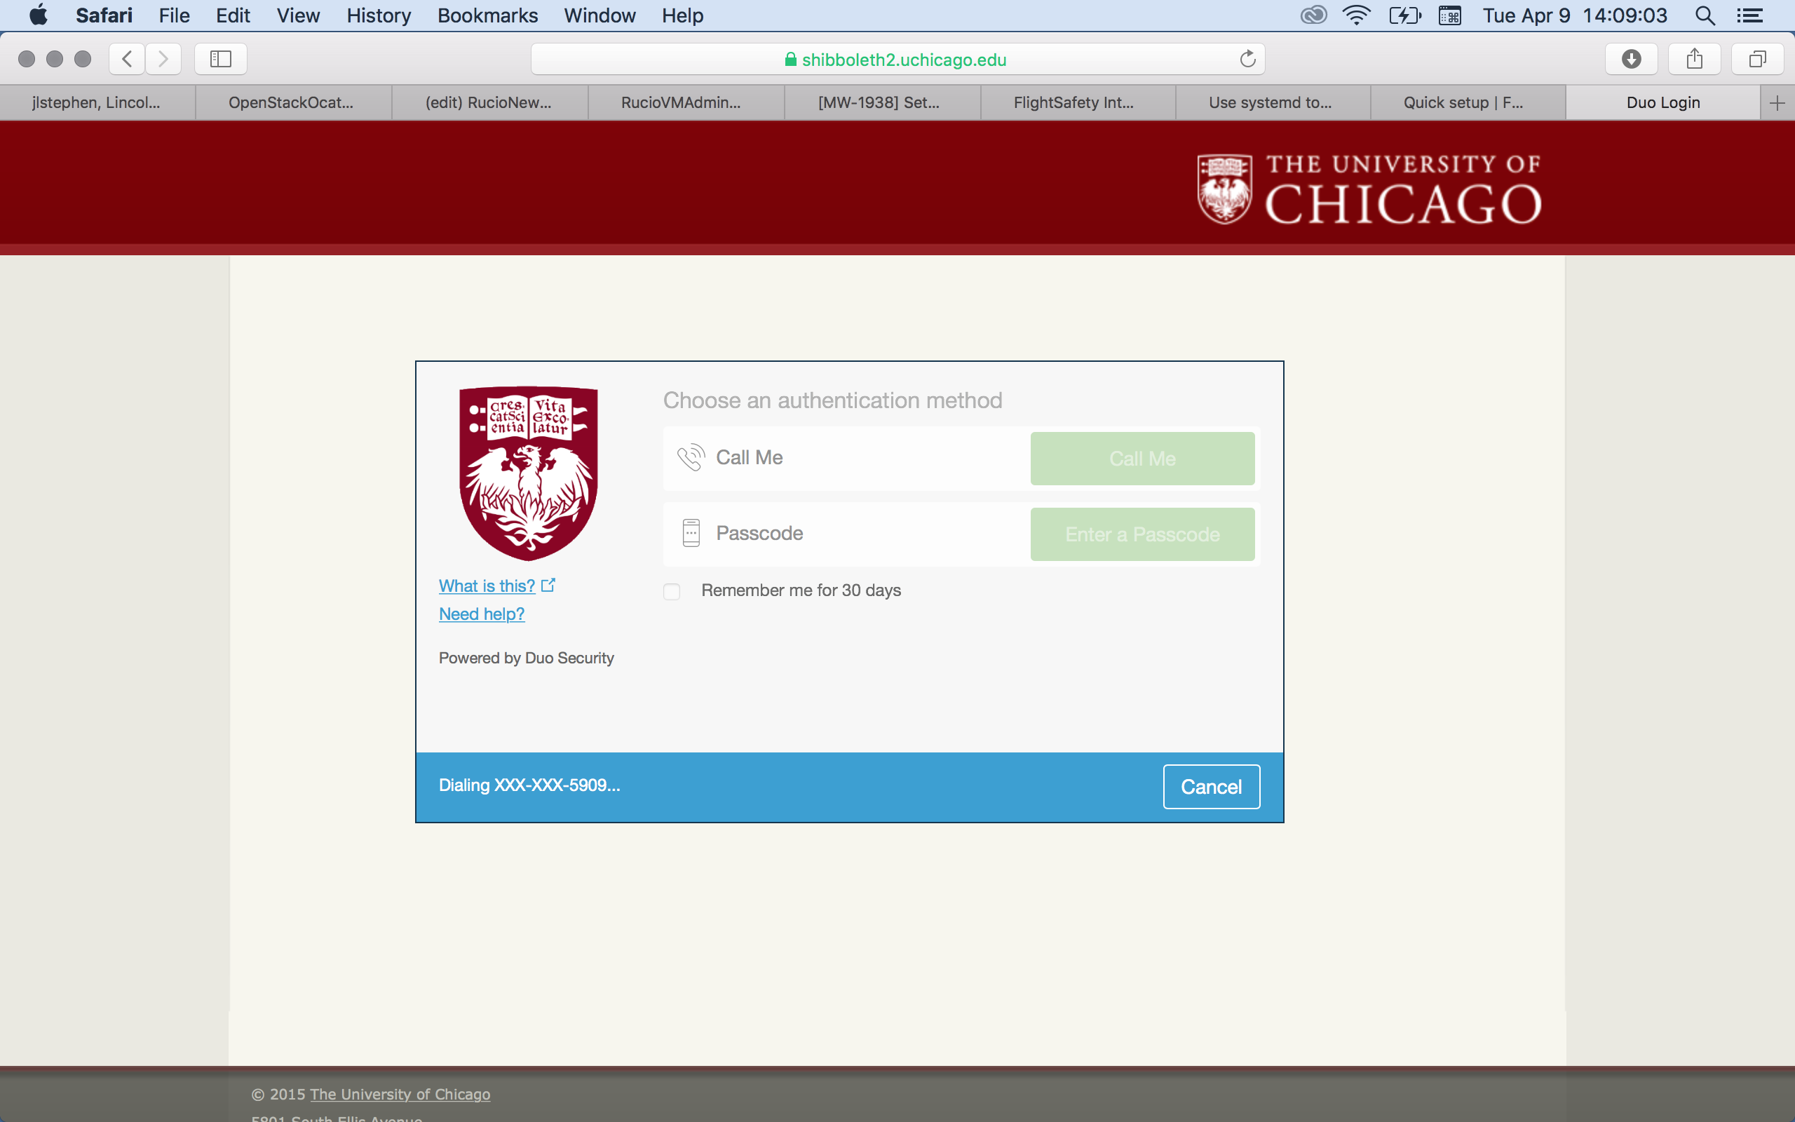This screenshot has width=1795, height=1122.
Task: Open Notification Center list icon
Action: point(1749,15)
